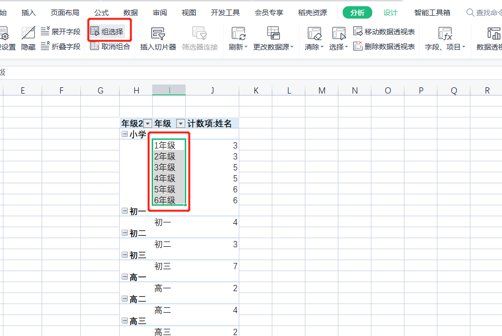Click the 清除 clear icon
This screenshot has width=502, height=336.
click(314, 33)
